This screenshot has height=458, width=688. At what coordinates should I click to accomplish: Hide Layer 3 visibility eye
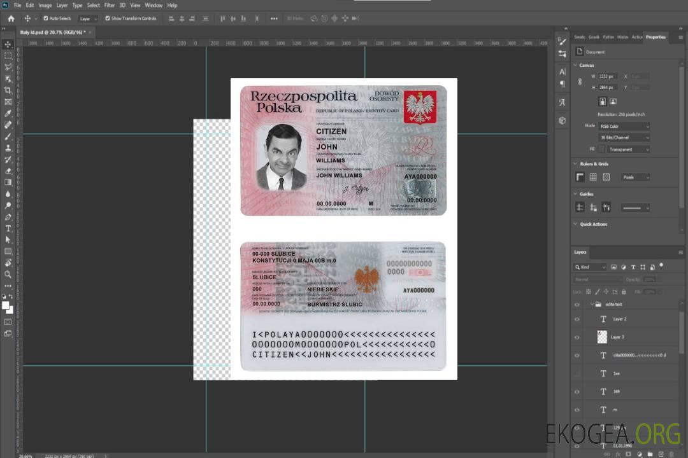[577, 338]
